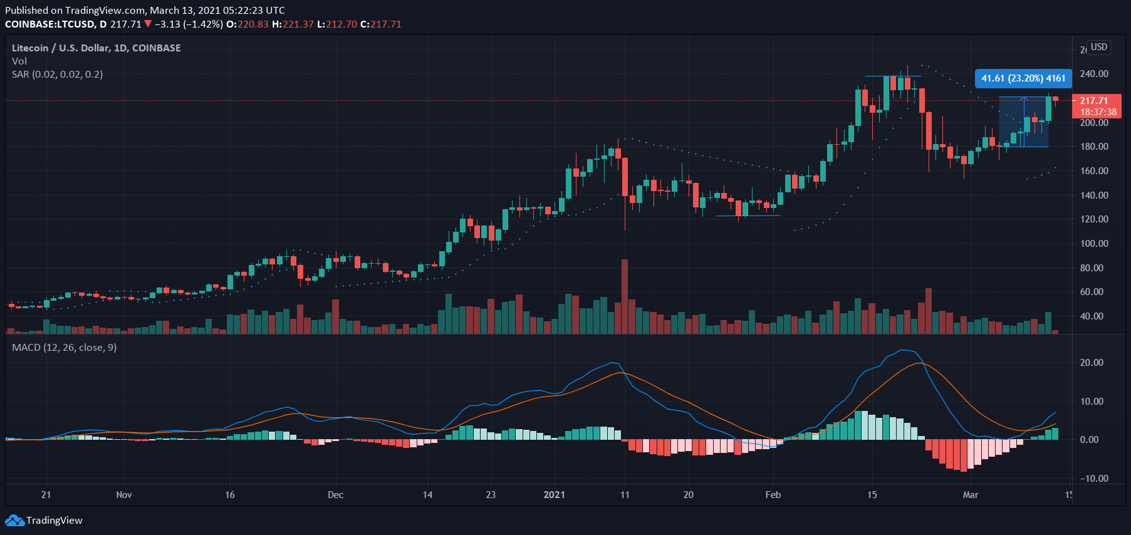Screen dimensions: 1131x535
Task: Select the MACD (12, 26, close, 9) legend
Action: pos(65,348)
